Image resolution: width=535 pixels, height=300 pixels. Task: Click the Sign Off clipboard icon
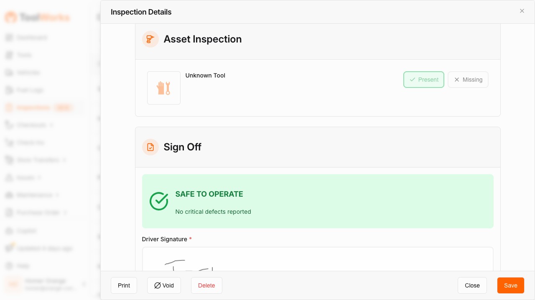[150, 147]
